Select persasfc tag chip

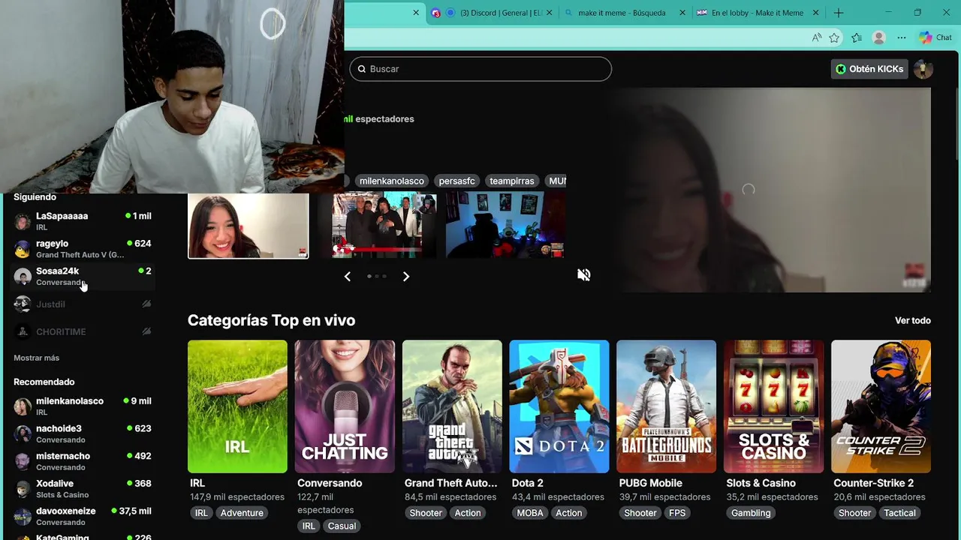[x=456, y=181]
